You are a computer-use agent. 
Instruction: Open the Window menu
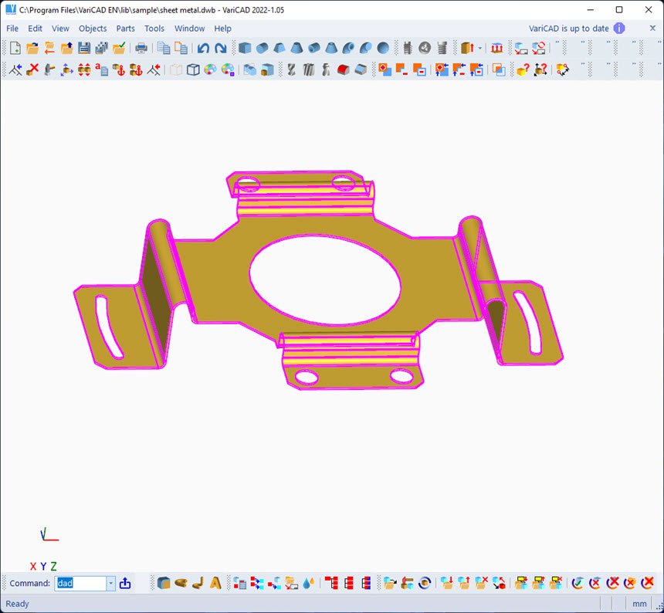189,29
